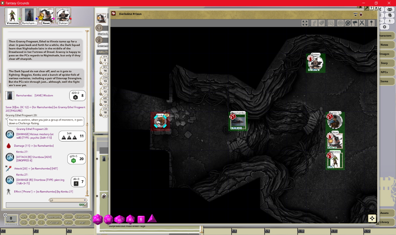Click the figure icon in the sidebar
Image resolution: width=396 pixels, height=235 pixels.
pyautogui.click(x=389, y=21)
